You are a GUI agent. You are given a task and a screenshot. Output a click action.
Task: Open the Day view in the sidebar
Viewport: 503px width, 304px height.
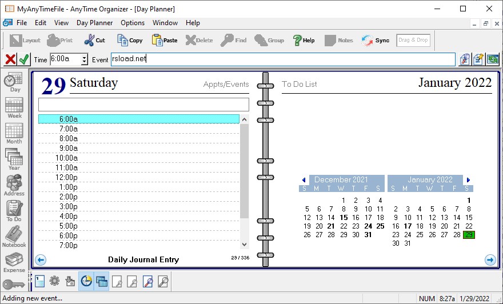click(x=14, y=82)
